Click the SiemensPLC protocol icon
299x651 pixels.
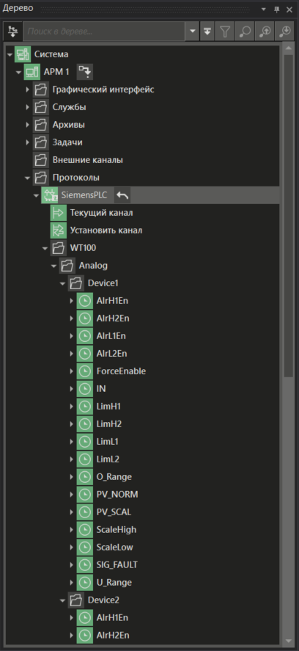click(49, 194)
